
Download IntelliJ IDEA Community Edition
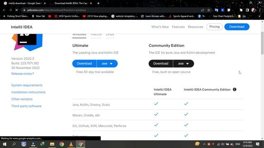click(x=161, y=64)
